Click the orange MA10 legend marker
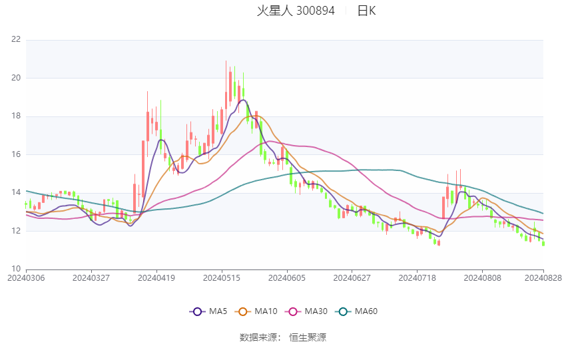 click(242, 311)
